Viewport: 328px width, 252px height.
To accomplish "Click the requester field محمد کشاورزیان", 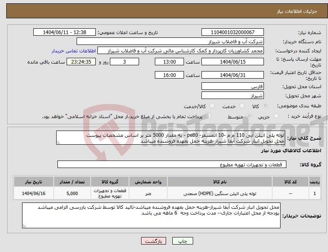I will [181, 51].
